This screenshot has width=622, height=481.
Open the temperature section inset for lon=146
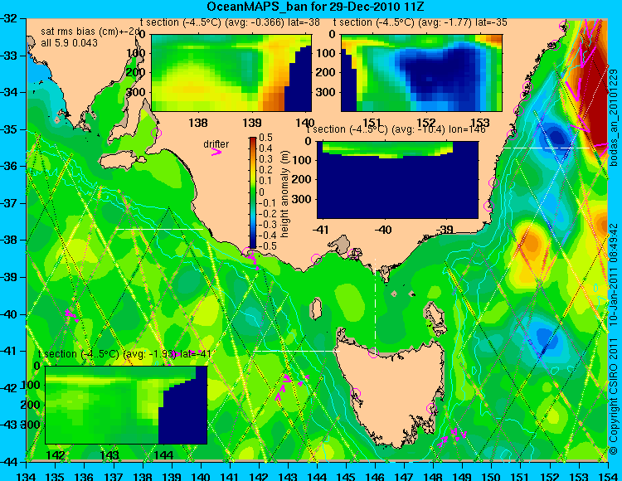397,180
